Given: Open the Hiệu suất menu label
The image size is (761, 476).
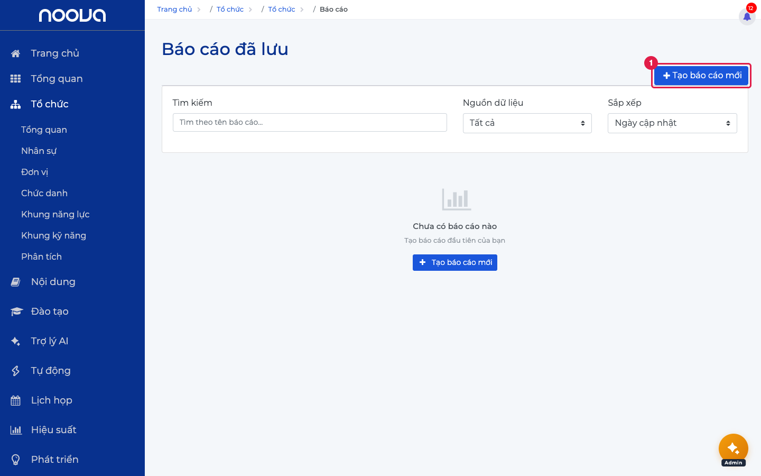Looking at the screenshot, I should [x=54, y=430].
